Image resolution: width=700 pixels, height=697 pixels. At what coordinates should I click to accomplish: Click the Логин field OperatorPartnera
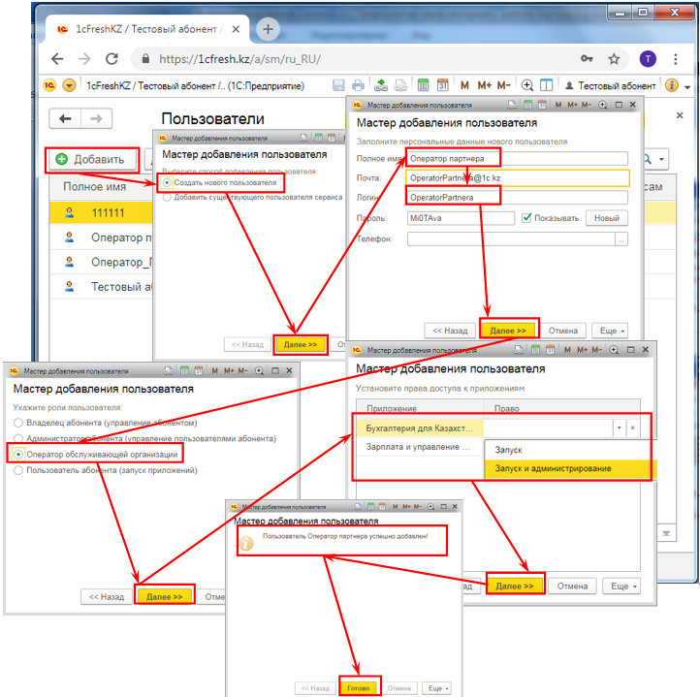coord(517,198)
